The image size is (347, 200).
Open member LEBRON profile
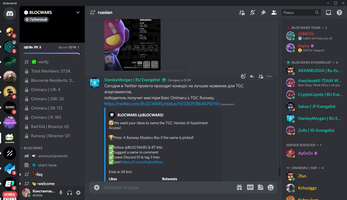(x=313, y=36)
